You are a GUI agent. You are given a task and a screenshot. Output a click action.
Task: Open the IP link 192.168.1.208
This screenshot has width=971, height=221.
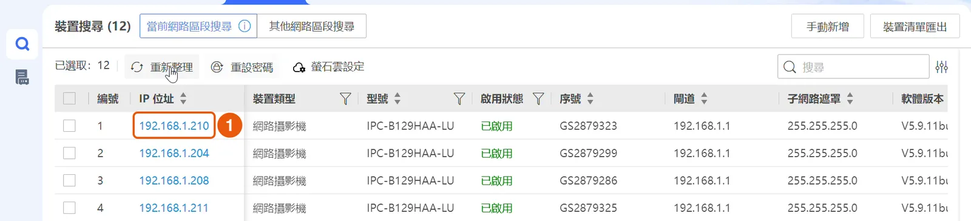pyautogui.click(x=174, y=180)
